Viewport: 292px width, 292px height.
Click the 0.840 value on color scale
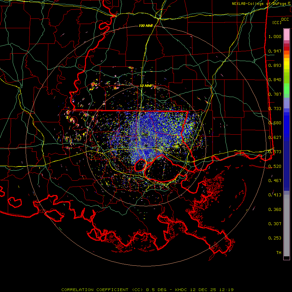click(275, 80)
